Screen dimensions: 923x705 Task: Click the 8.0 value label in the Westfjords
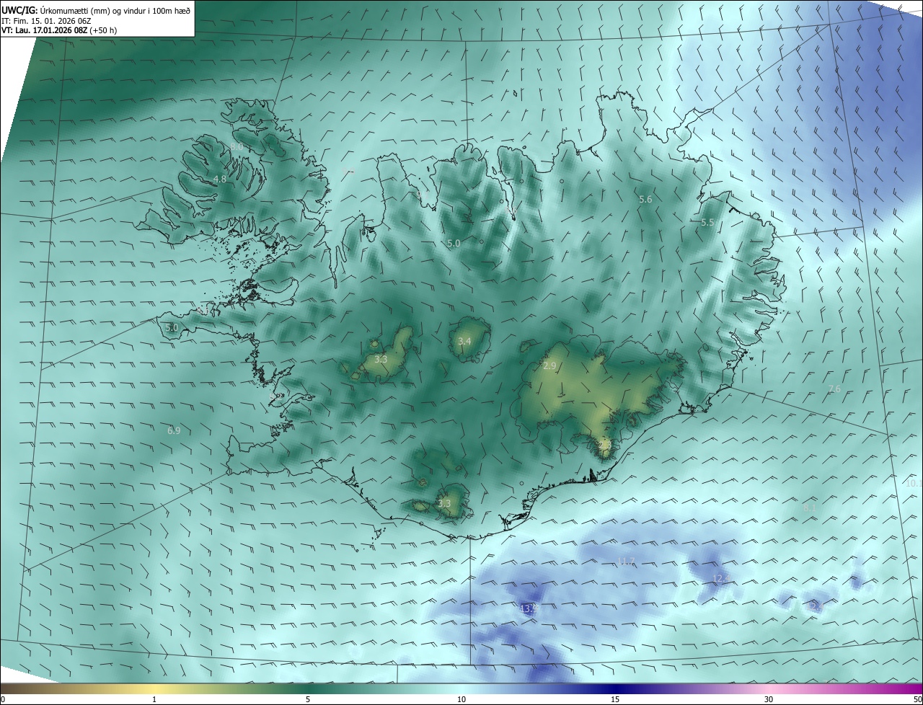237,146
